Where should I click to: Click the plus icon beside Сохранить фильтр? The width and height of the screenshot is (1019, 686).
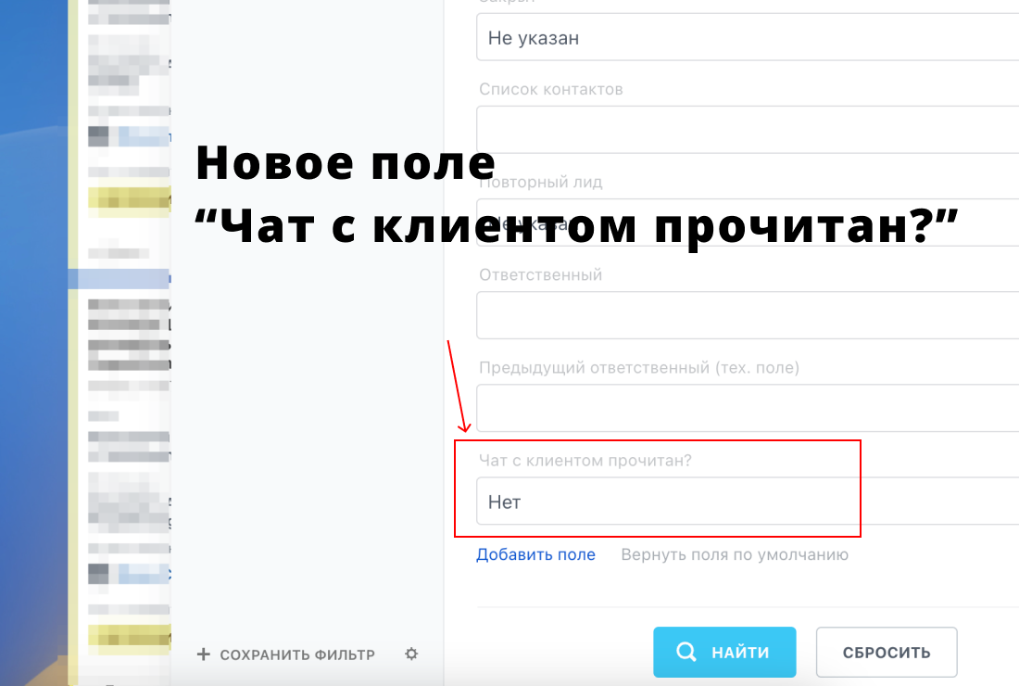pyautogui.click(x=204, y=654)
